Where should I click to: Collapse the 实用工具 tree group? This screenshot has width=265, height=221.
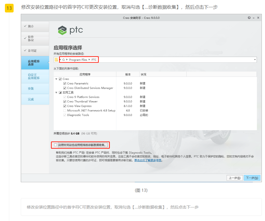click(56, 93)
